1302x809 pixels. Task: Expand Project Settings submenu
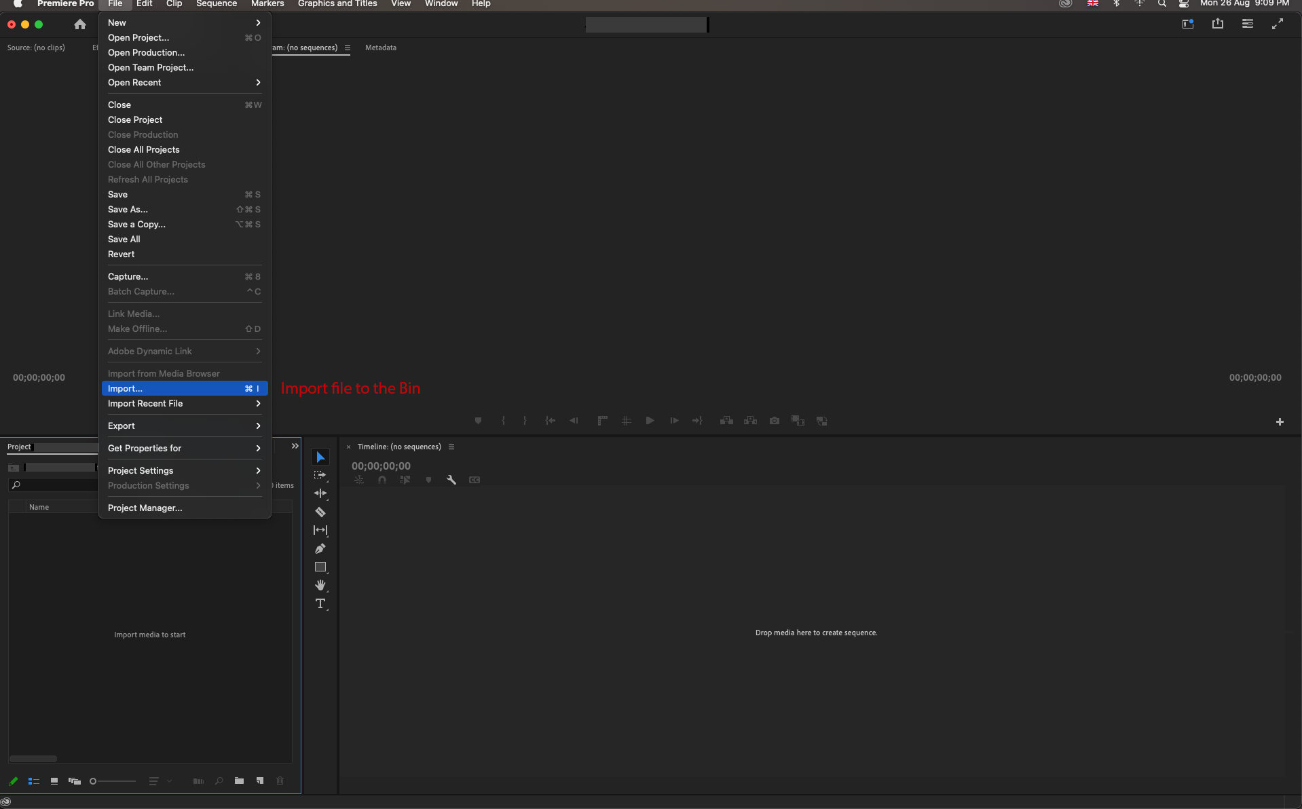coord(185,470)
